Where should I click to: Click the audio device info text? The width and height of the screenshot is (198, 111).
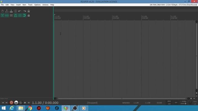173,5
